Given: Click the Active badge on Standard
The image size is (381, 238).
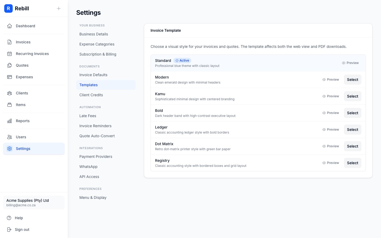Looking at the screenshot, I should pyautogui.click(x=182, y=61).
